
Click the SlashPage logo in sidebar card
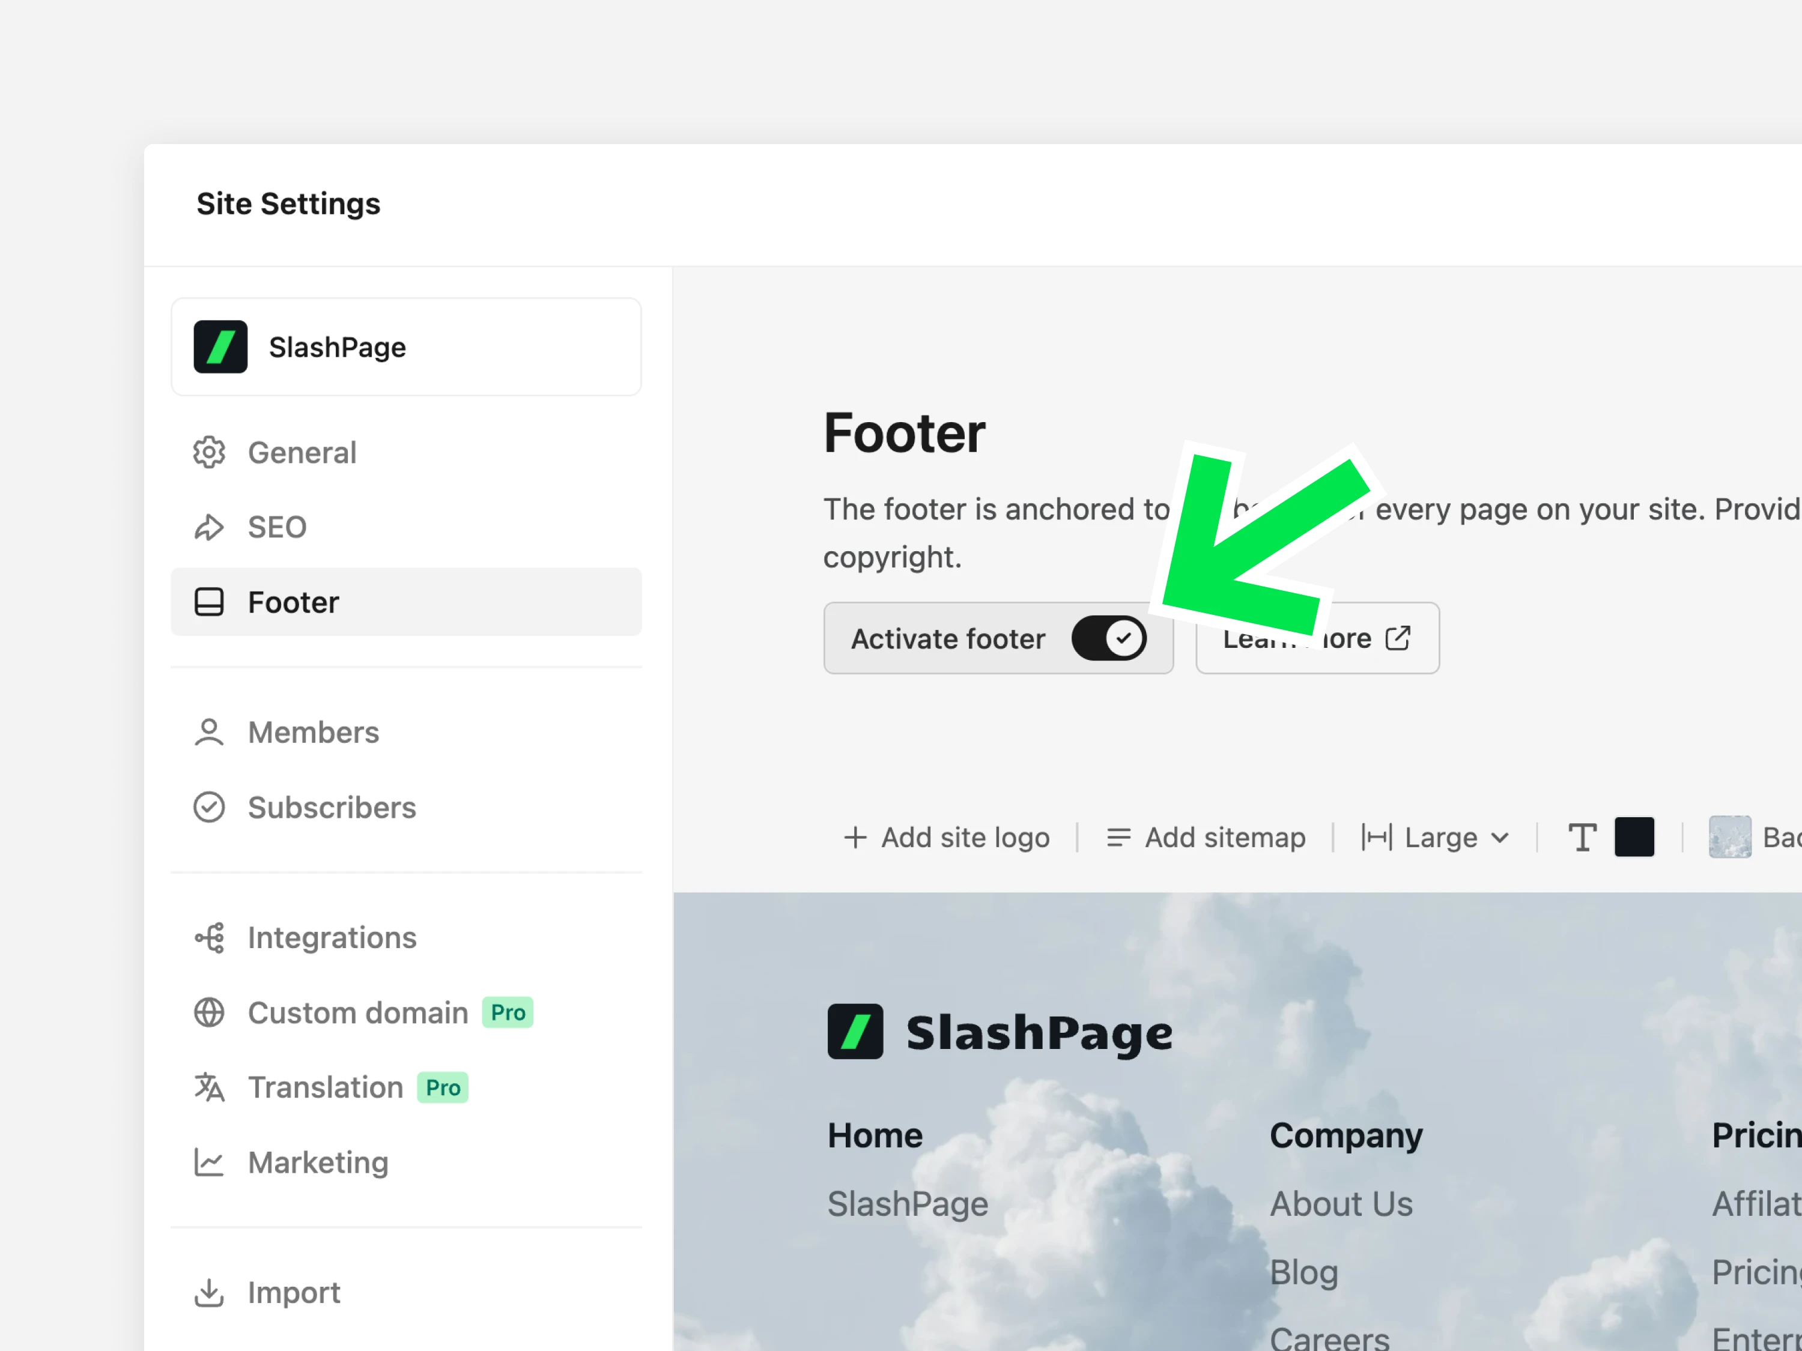coord(221,347)
